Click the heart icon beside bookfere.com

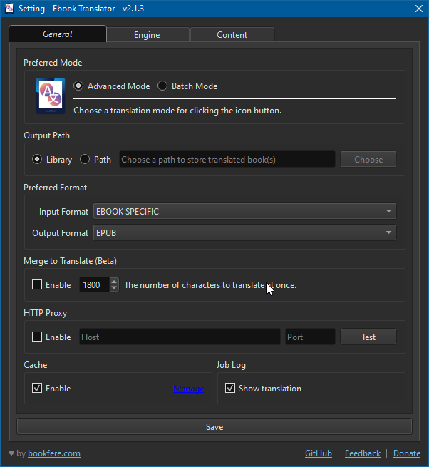[11, 453]
